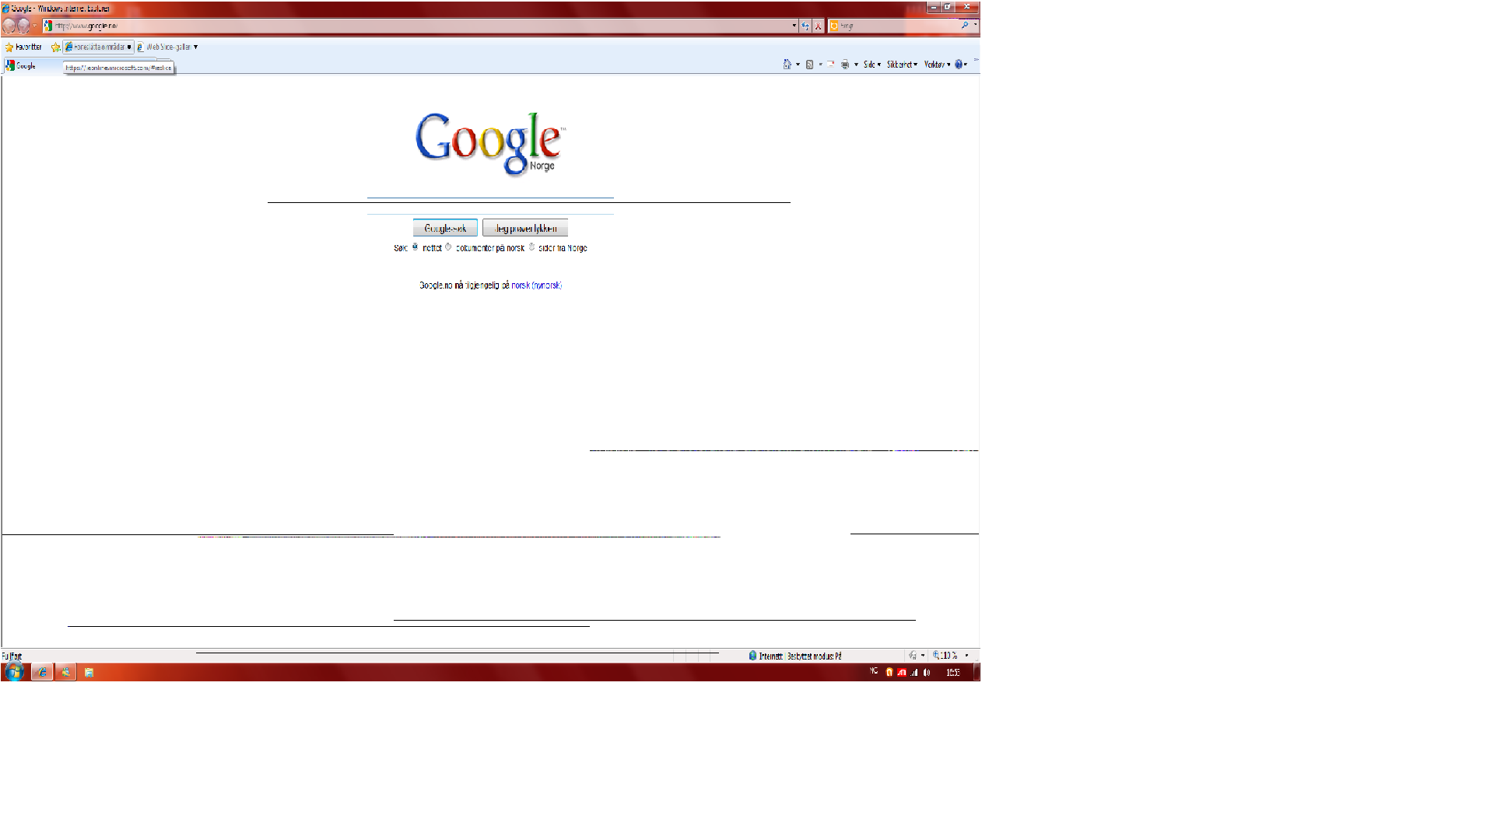This screenshot has height=840, width=1494.
Task: Click the Home icon in the command bar
Action: 787,65
